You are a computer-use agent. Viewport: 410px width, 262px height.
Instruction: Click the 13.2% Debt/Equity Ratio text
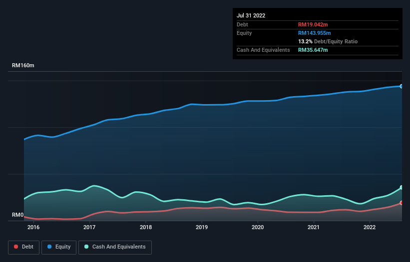pyautogui.click(x=328, y=41)
